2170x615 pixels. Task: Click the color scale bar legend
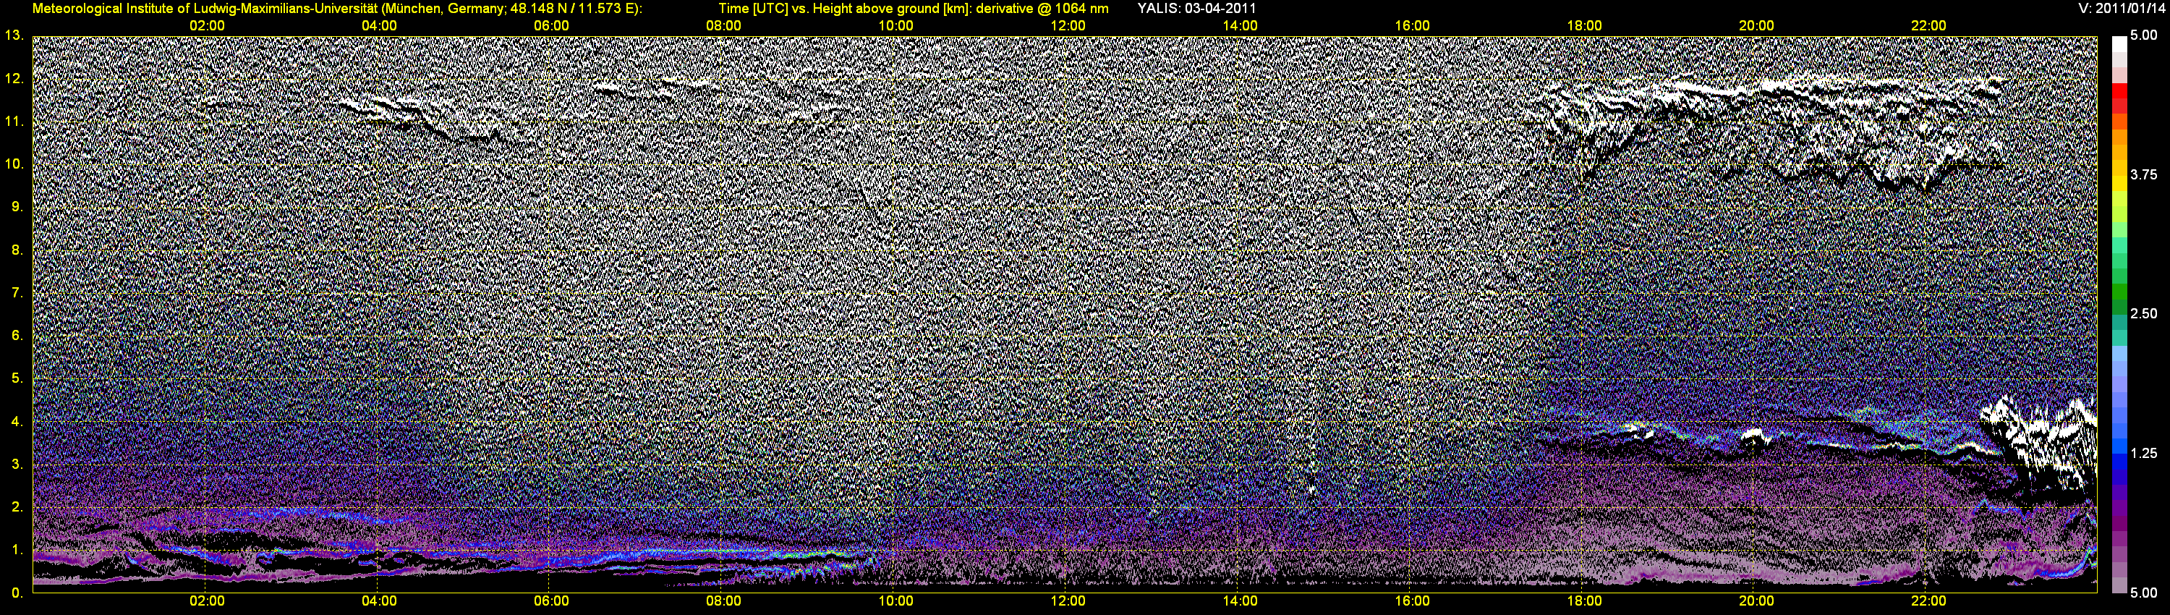[2119, 314]
